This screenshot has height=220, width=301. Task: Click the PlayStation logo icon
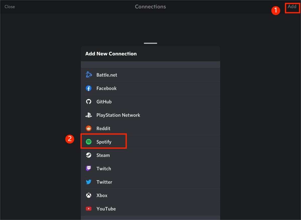pyautogui.click(x=89, y=115)
